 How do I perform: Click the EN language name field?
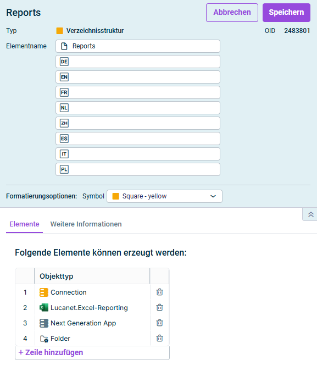click(x=138, y=77)
